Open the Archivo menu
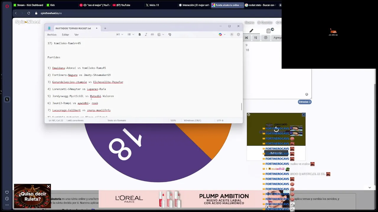The image size is (378, 212). coord(52,35)
